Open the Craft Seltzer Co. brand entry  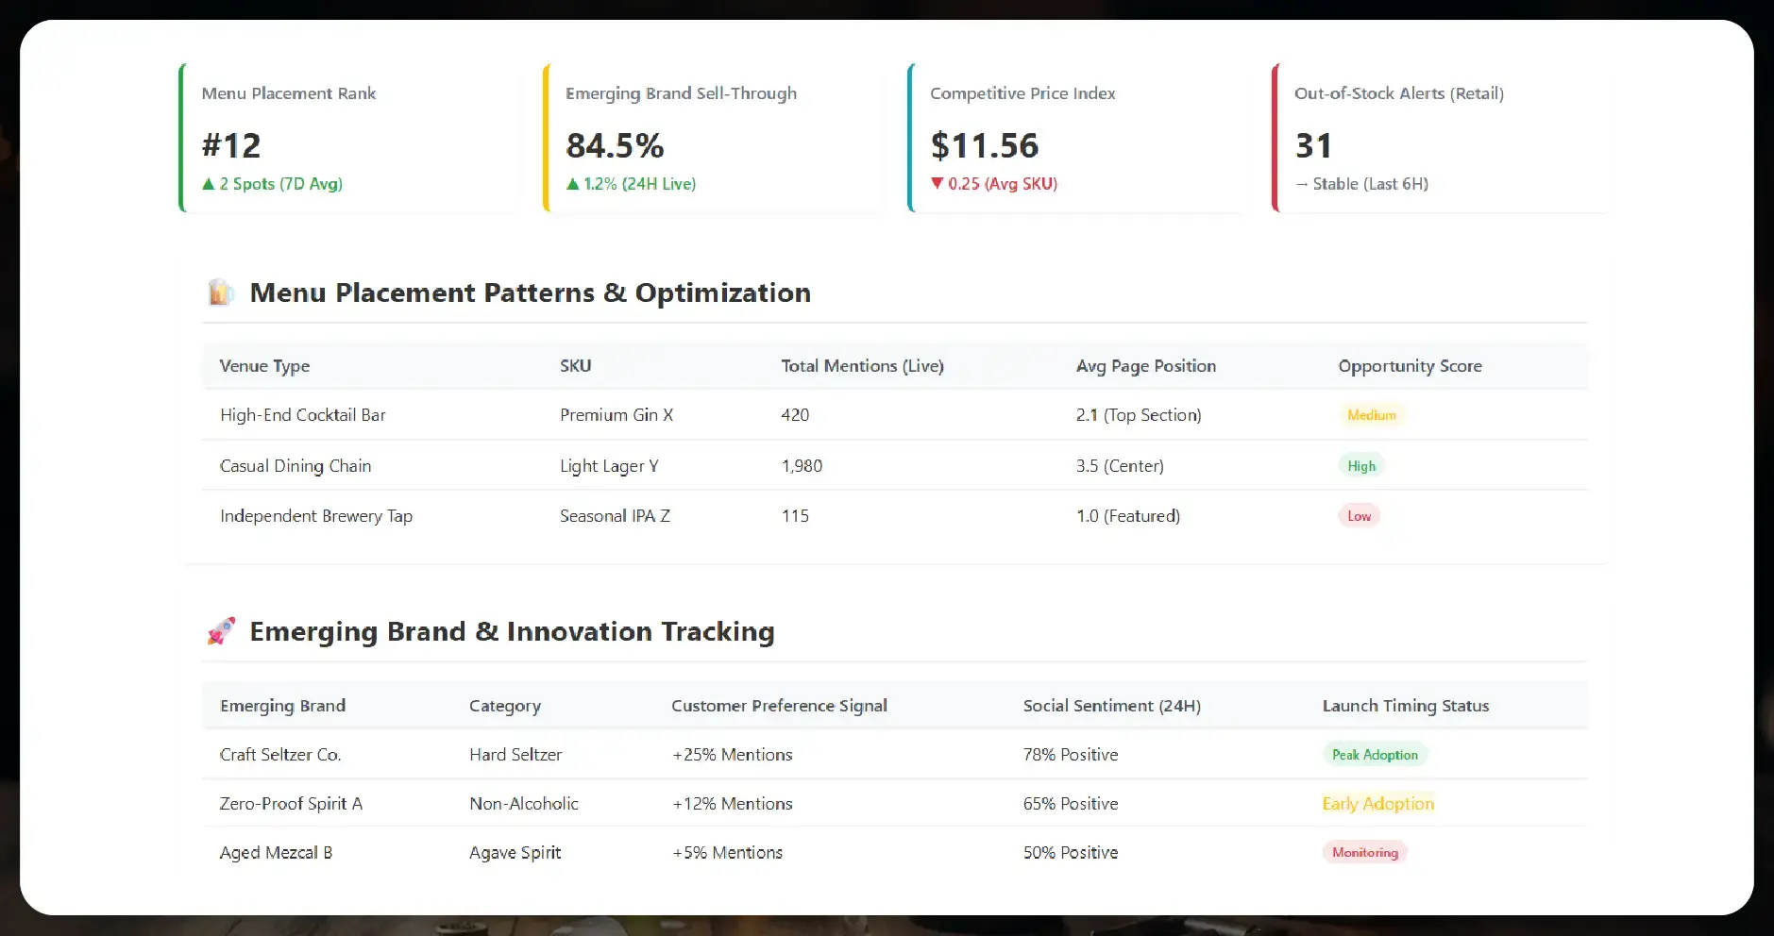click(x=280, y=755)
